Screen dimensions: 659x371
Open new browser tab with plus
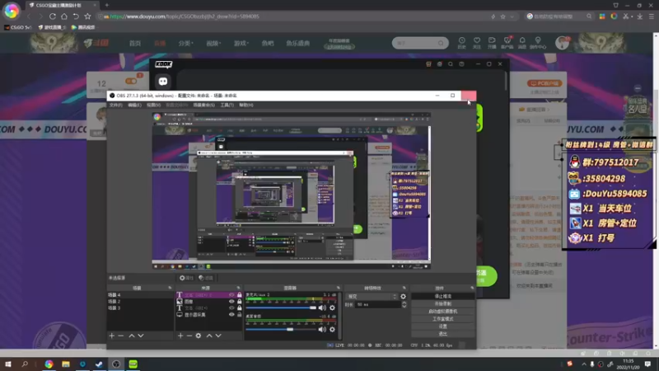(107, 5)
